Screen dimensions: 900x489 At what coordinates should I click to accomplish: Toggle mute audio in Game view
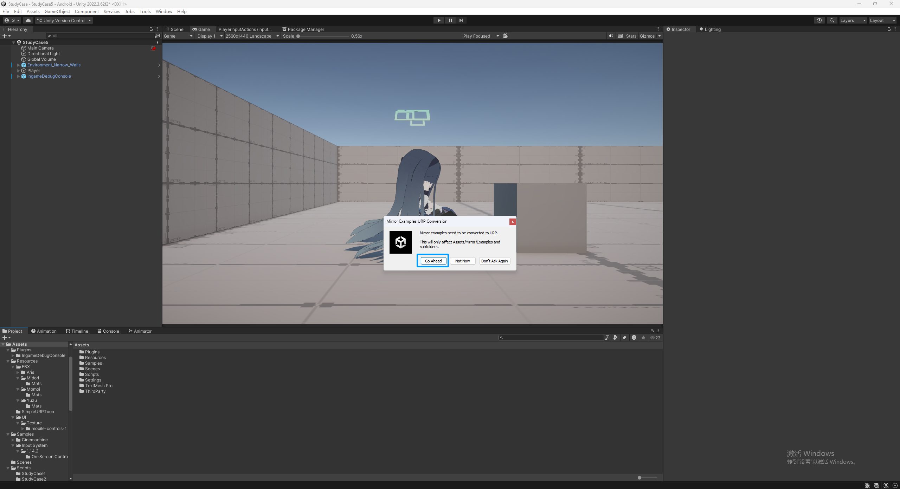point(611,36)
